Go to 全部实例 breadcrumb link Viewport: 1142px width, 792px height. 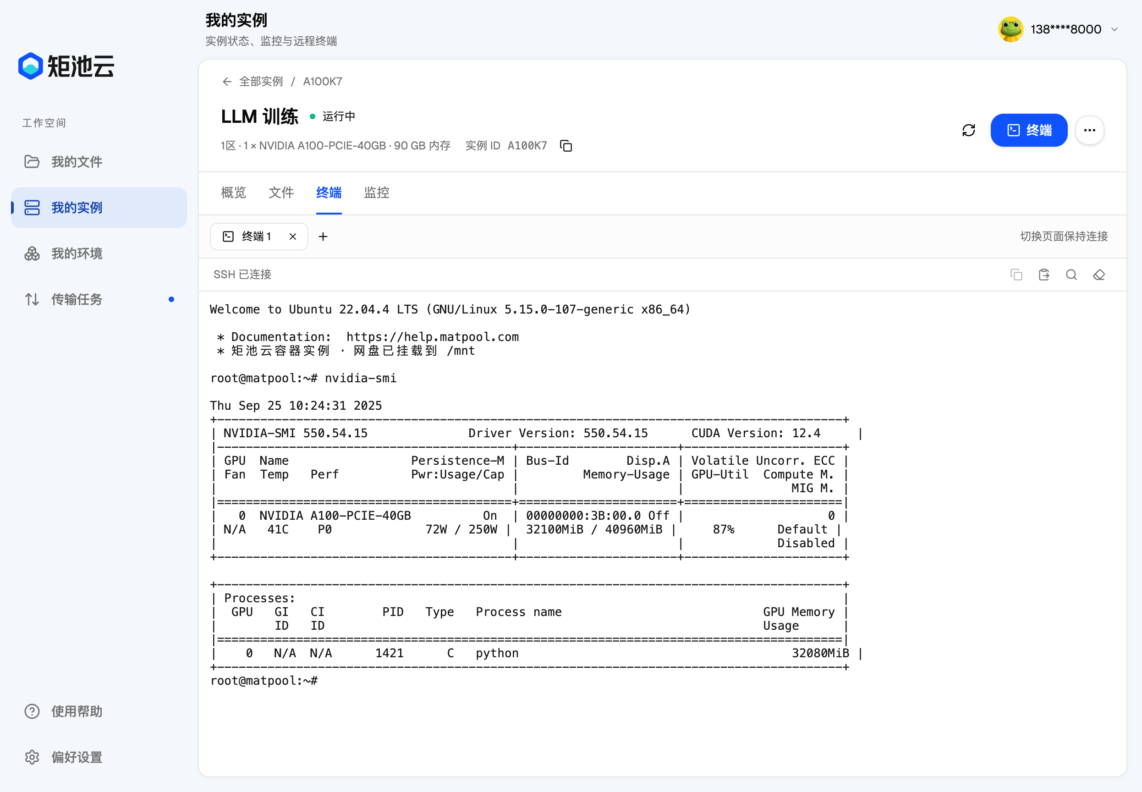[261, 82]
